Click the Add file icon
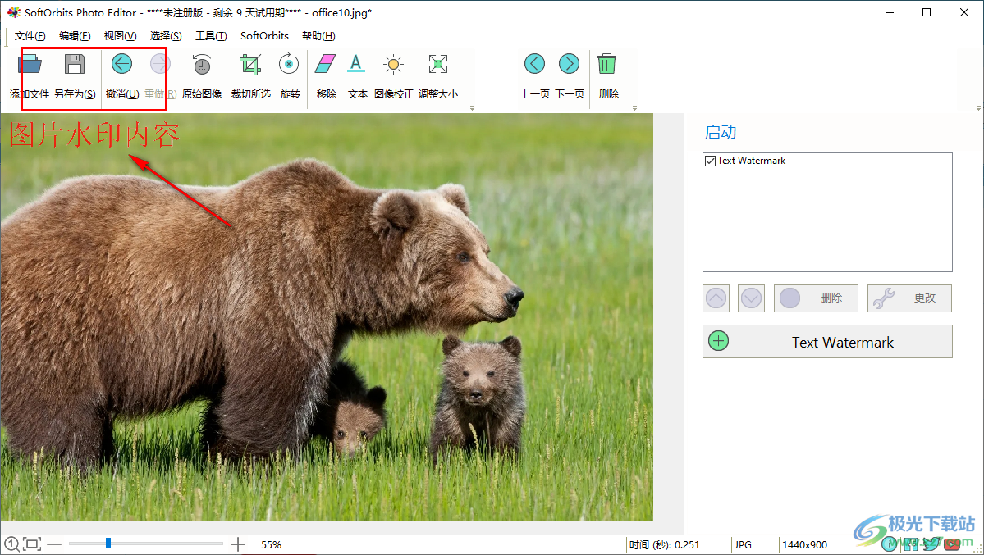984x555 pixels. point(30,63)
